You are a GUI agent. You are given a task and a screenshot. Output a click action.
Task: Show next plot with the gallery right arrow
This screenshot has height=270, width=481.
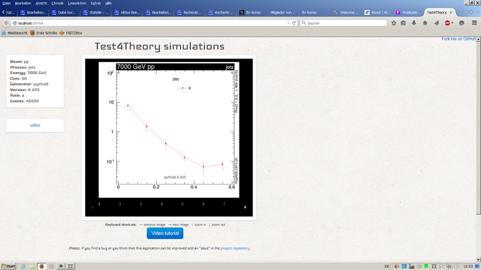[x=245, y=207]
